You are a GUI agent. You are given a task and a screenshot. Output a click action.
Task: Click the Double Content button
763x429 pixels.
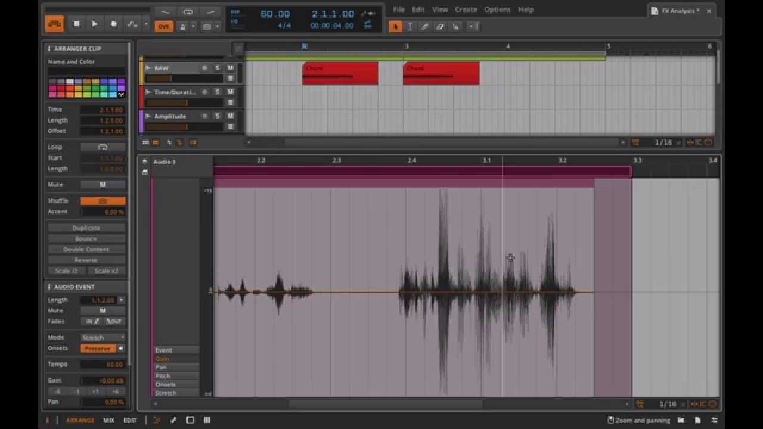[86, 249]
